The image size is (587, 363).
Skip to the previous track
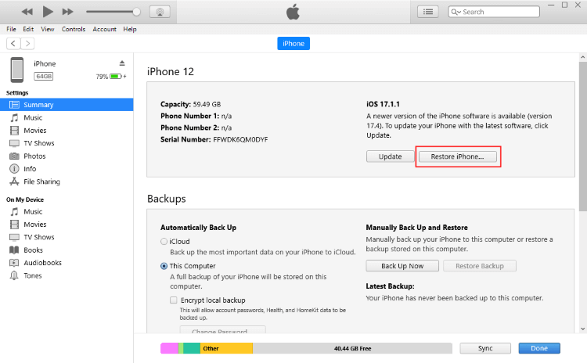(28, 12)
